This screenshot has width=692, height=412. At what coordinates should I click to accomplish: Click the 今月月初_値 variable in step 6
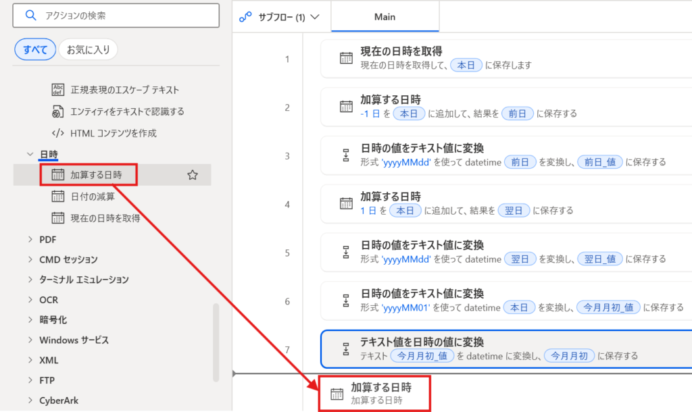click(608, 307)
